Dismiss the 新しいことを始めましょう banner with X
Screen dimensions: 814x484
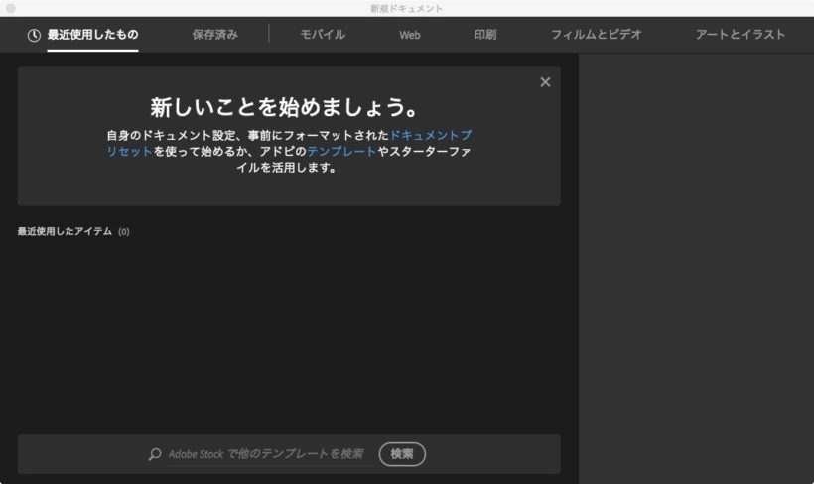545,82
